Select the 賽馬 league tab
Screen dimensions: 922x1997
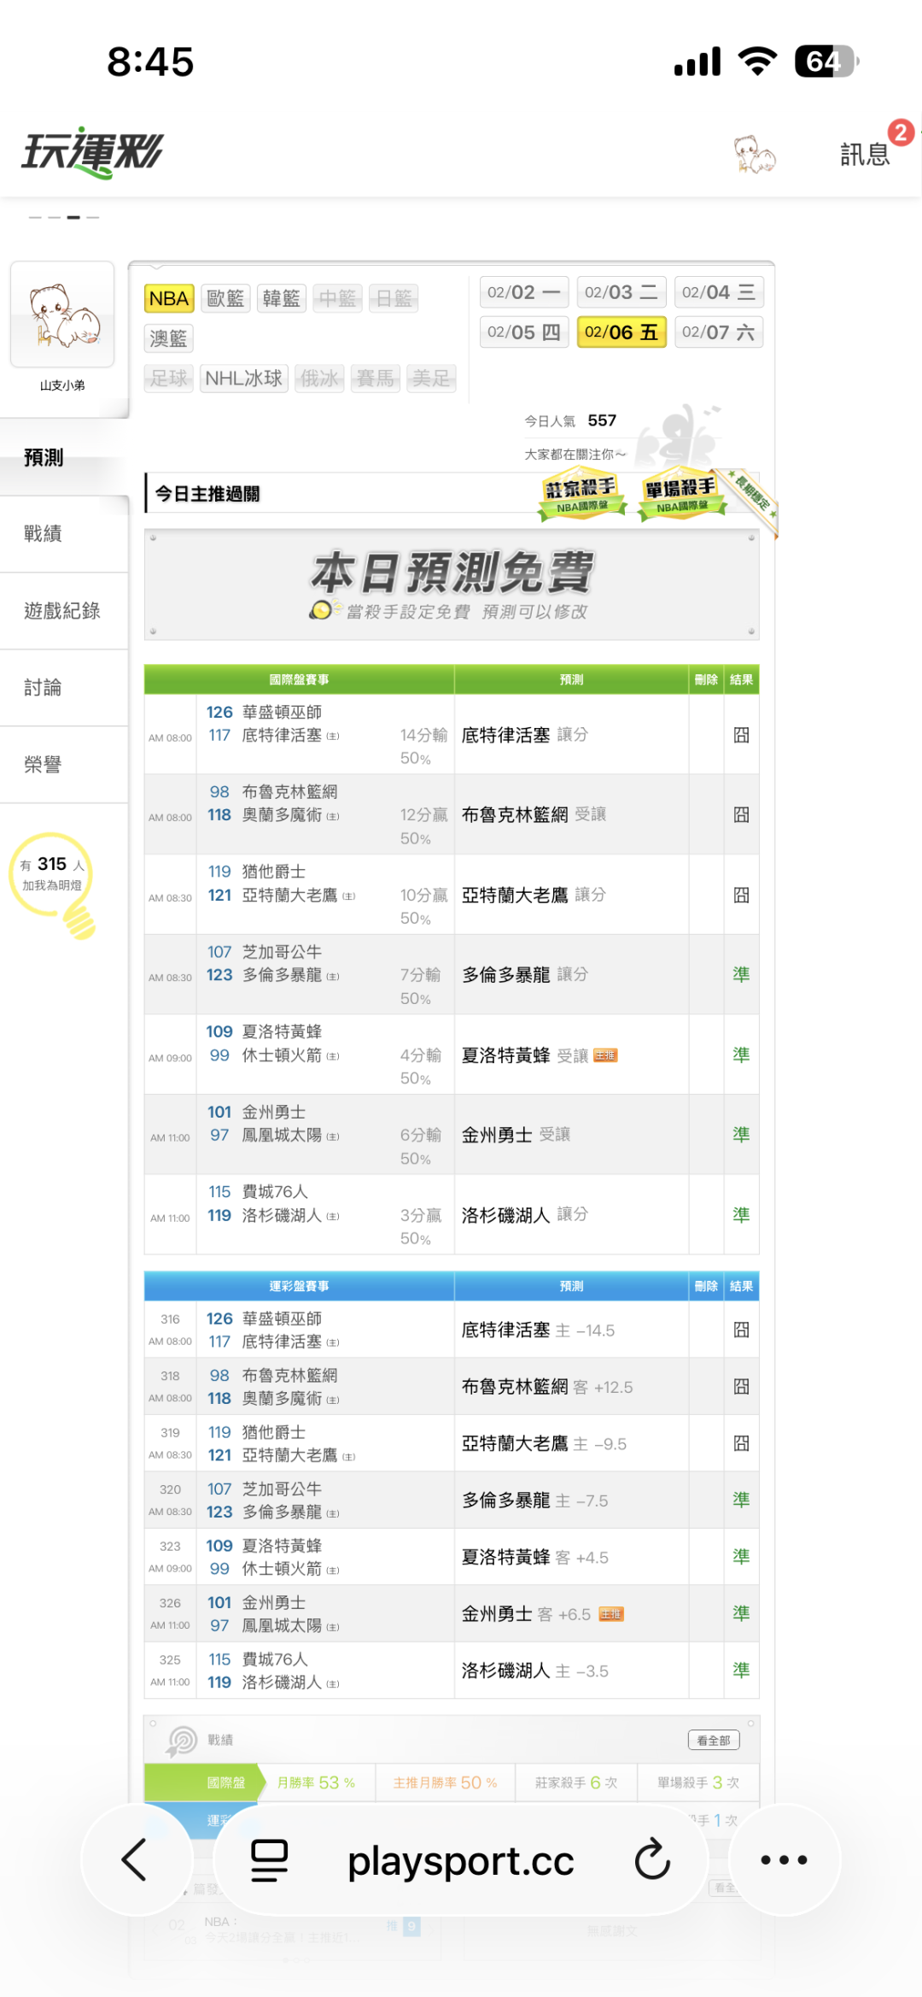(x=376, y=378)
